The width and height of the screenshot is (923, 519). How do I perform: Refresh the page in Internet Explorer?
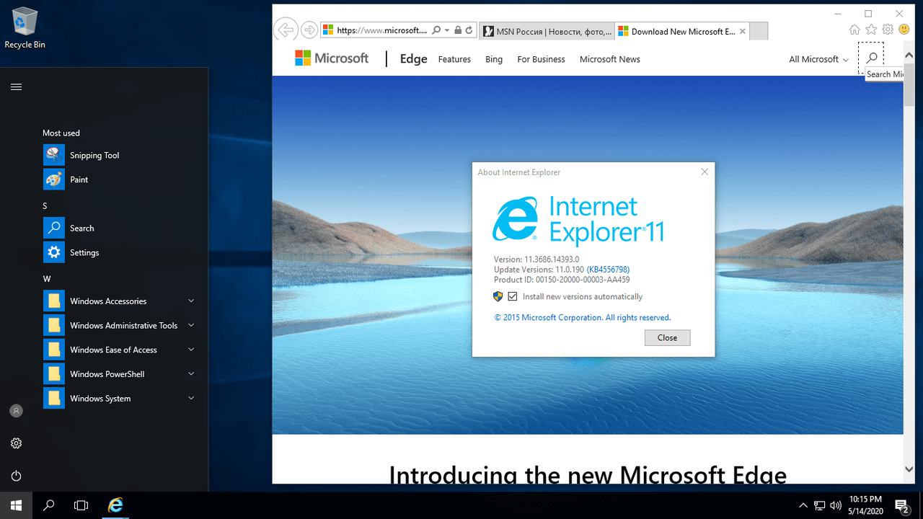(469, 30)
